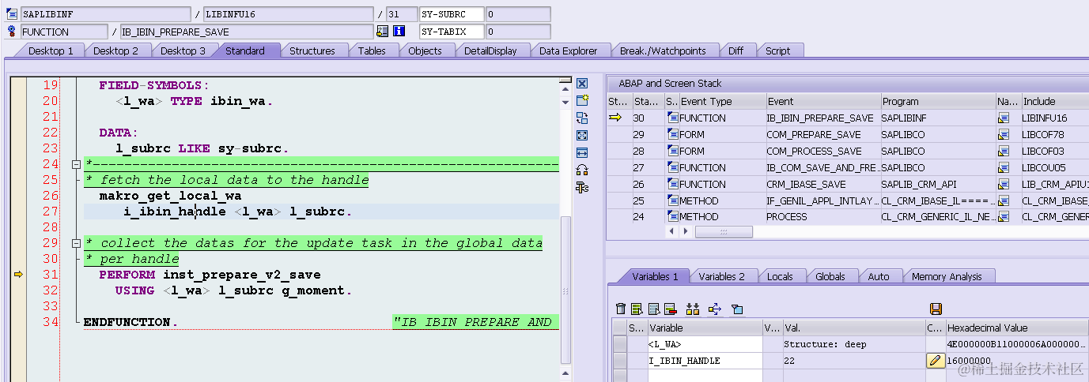This screenshot has height=382, width=1089.
Task: Click the Program column header in stack
Action: (938, 101)
